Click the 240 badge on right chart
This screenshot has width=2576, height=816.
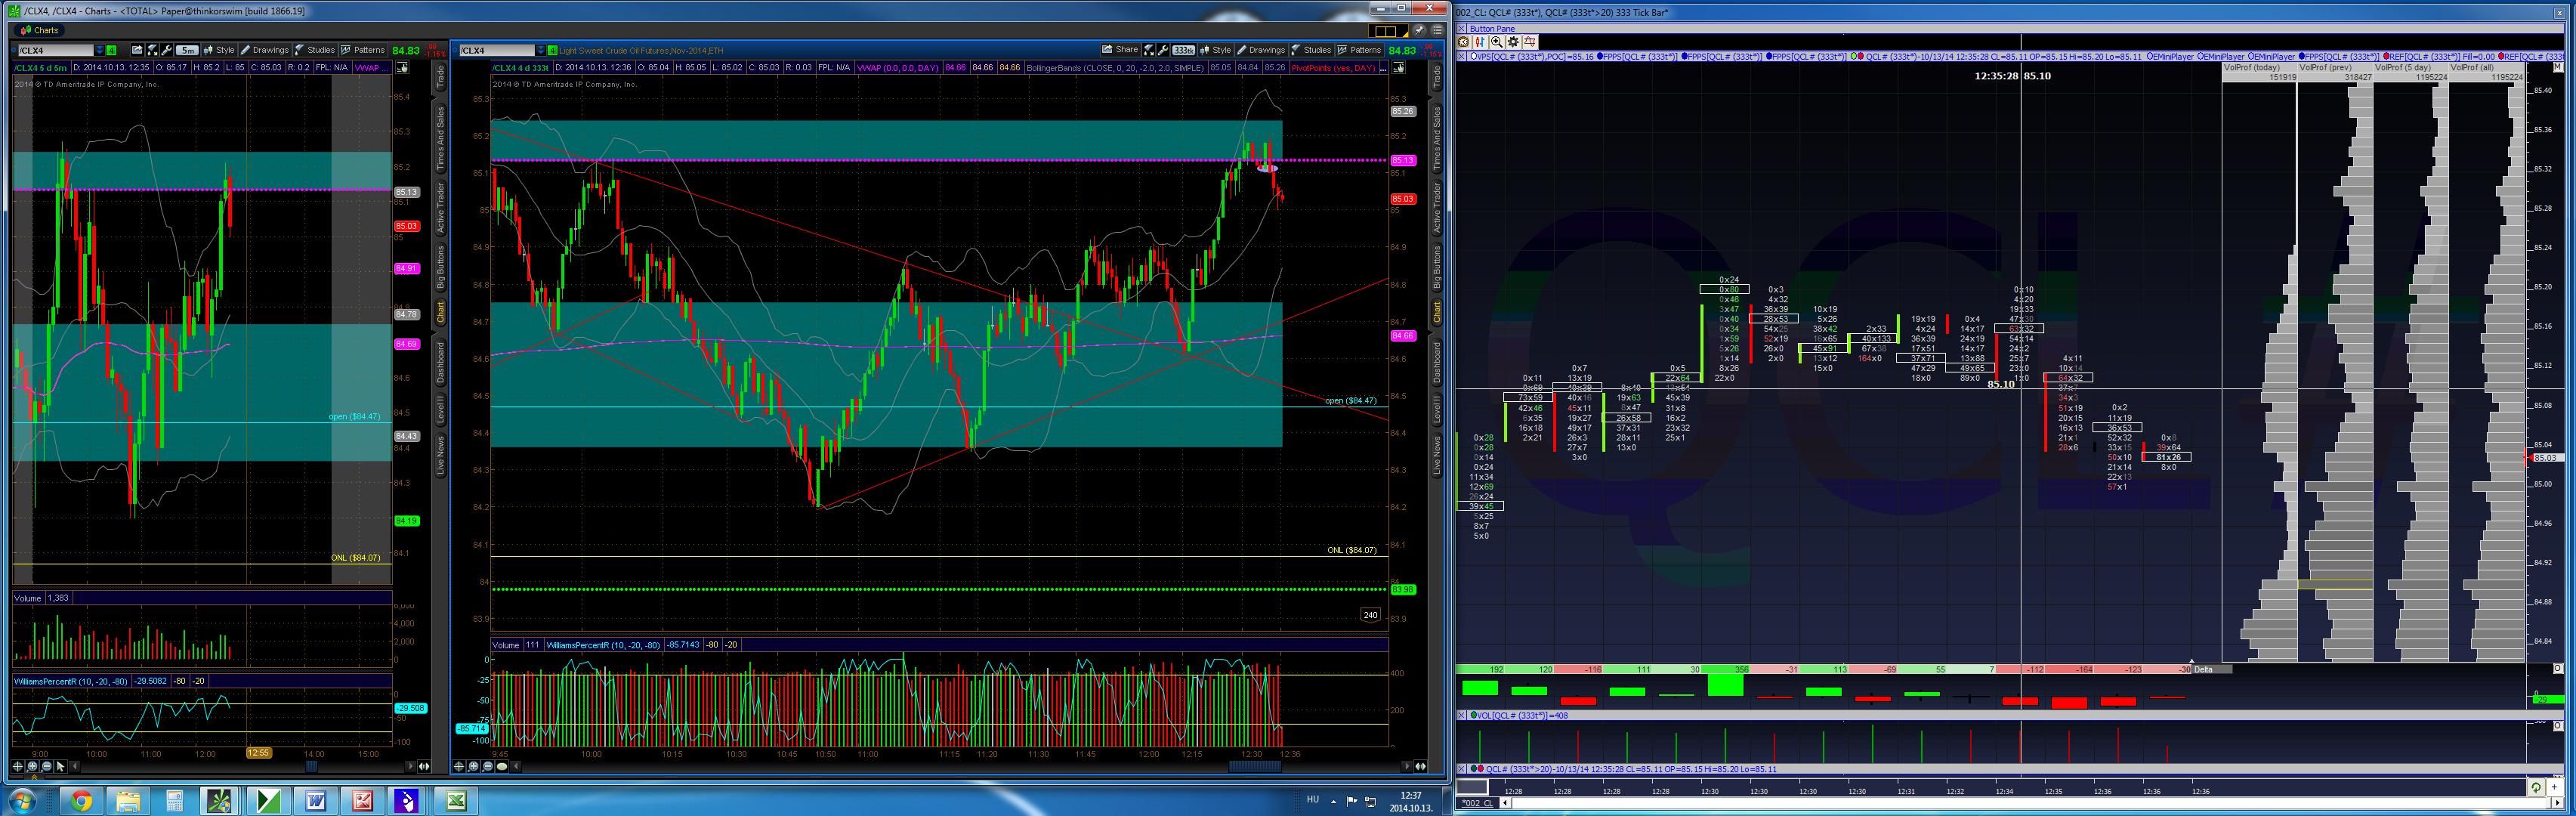[1370, 615]
